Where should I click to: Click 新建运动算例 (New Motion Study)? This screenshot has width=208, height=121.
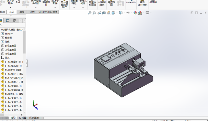[93, 3]
